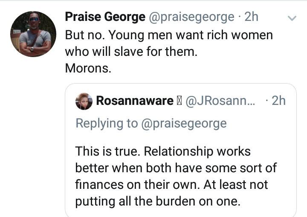Click the Rosannaware display name
This screenshot has width=307, height=217.
pyautogui.click(x=135, y=101)
